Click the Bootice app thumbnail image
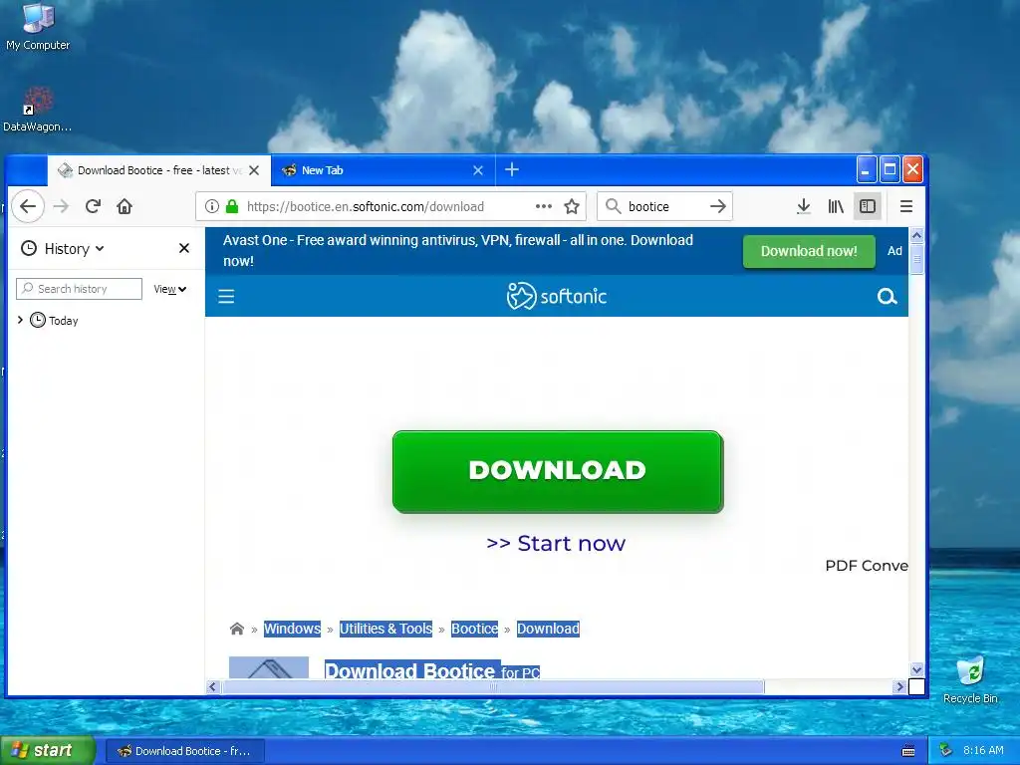 point(269,667)
